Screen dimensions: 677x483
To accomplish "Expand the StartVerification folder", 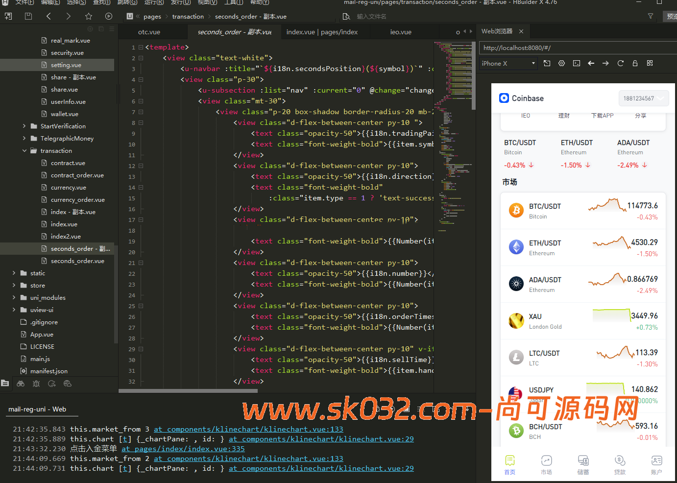I will 24,126.
